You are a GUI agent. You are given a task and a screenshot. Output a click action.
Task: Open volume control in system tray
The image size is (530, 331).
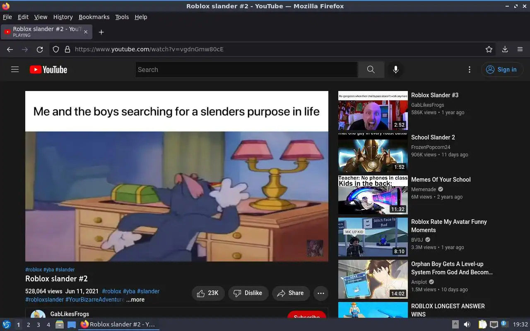[x=467, y=324]
